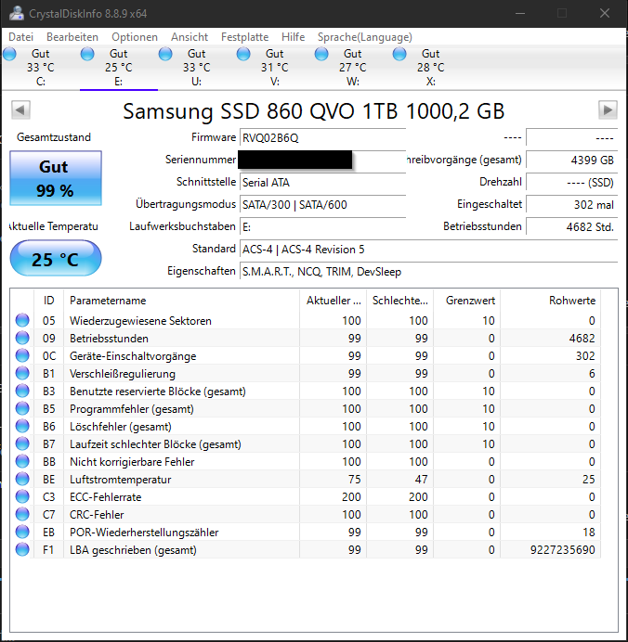Screen dimensions: 628x642
Task: Click the Aktueller... column header
Action: click(334, 301)
